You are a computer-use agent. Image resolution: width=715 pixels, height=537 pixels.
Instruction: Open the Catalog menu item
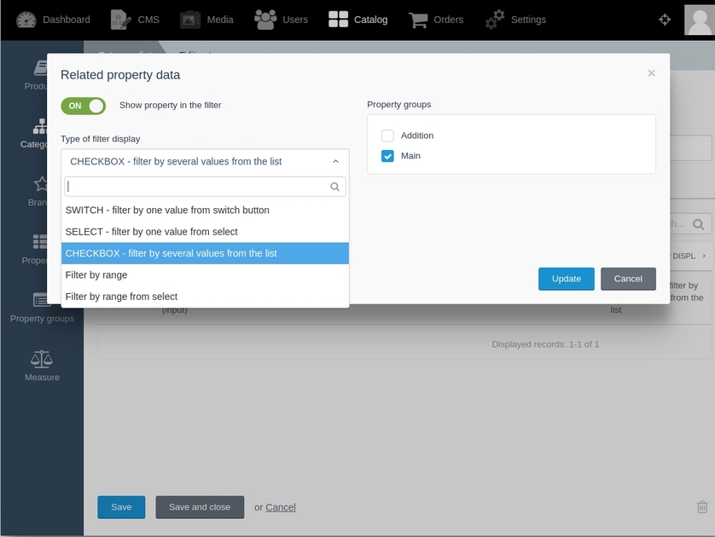point(358,20)
